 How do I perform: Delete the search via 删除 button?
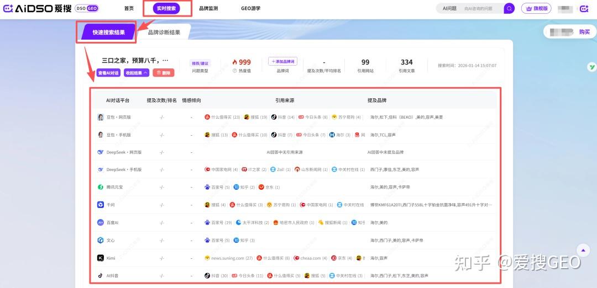(163, 73)
